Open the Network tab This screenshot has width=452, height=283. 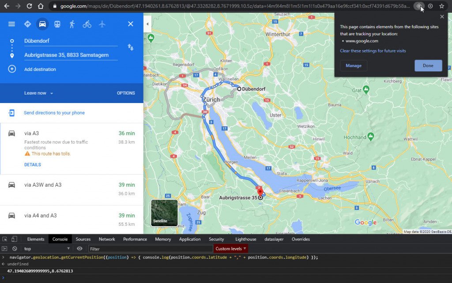(107, 239)
